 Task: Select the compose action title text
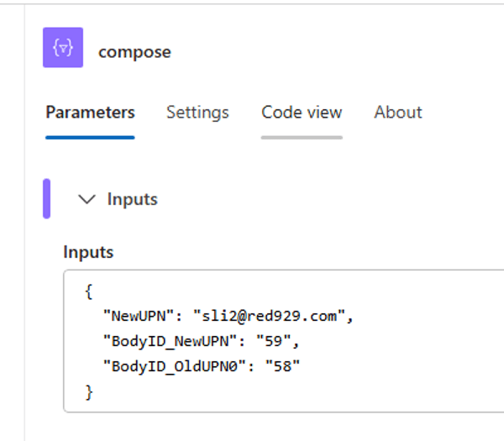point(134,52)
